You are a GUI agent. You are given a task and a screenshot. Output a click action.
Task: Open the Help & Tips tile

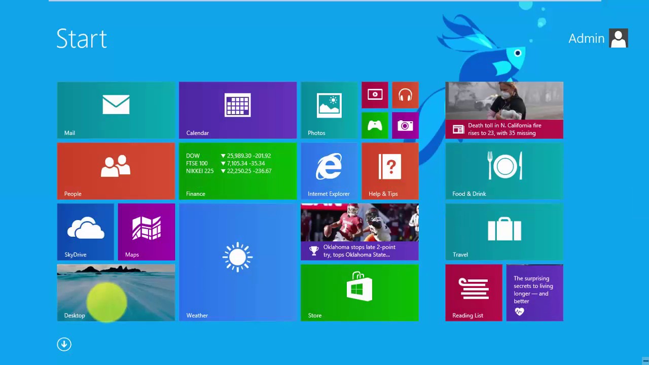point(390,171)
